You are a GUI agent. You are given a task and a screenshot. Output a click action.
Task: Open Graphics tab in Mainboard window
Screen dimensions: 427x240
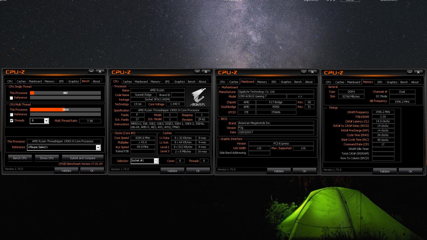(x=286, y=82)
